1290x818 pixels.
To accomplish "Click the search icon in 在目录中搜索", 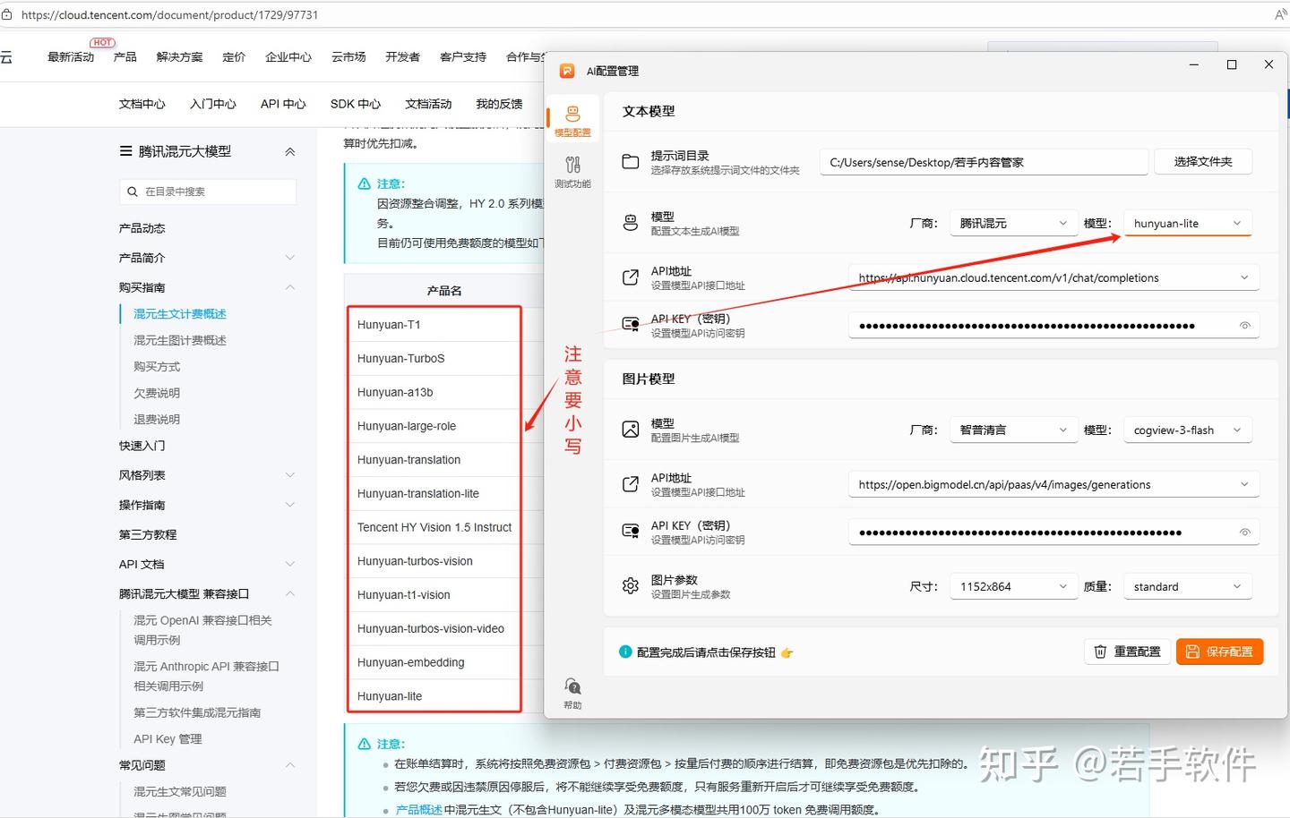I will click(133, 192).
